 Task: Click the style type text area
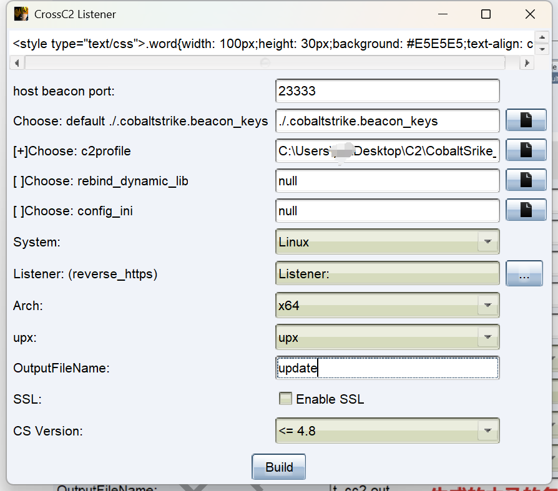(x=272, y=44)
